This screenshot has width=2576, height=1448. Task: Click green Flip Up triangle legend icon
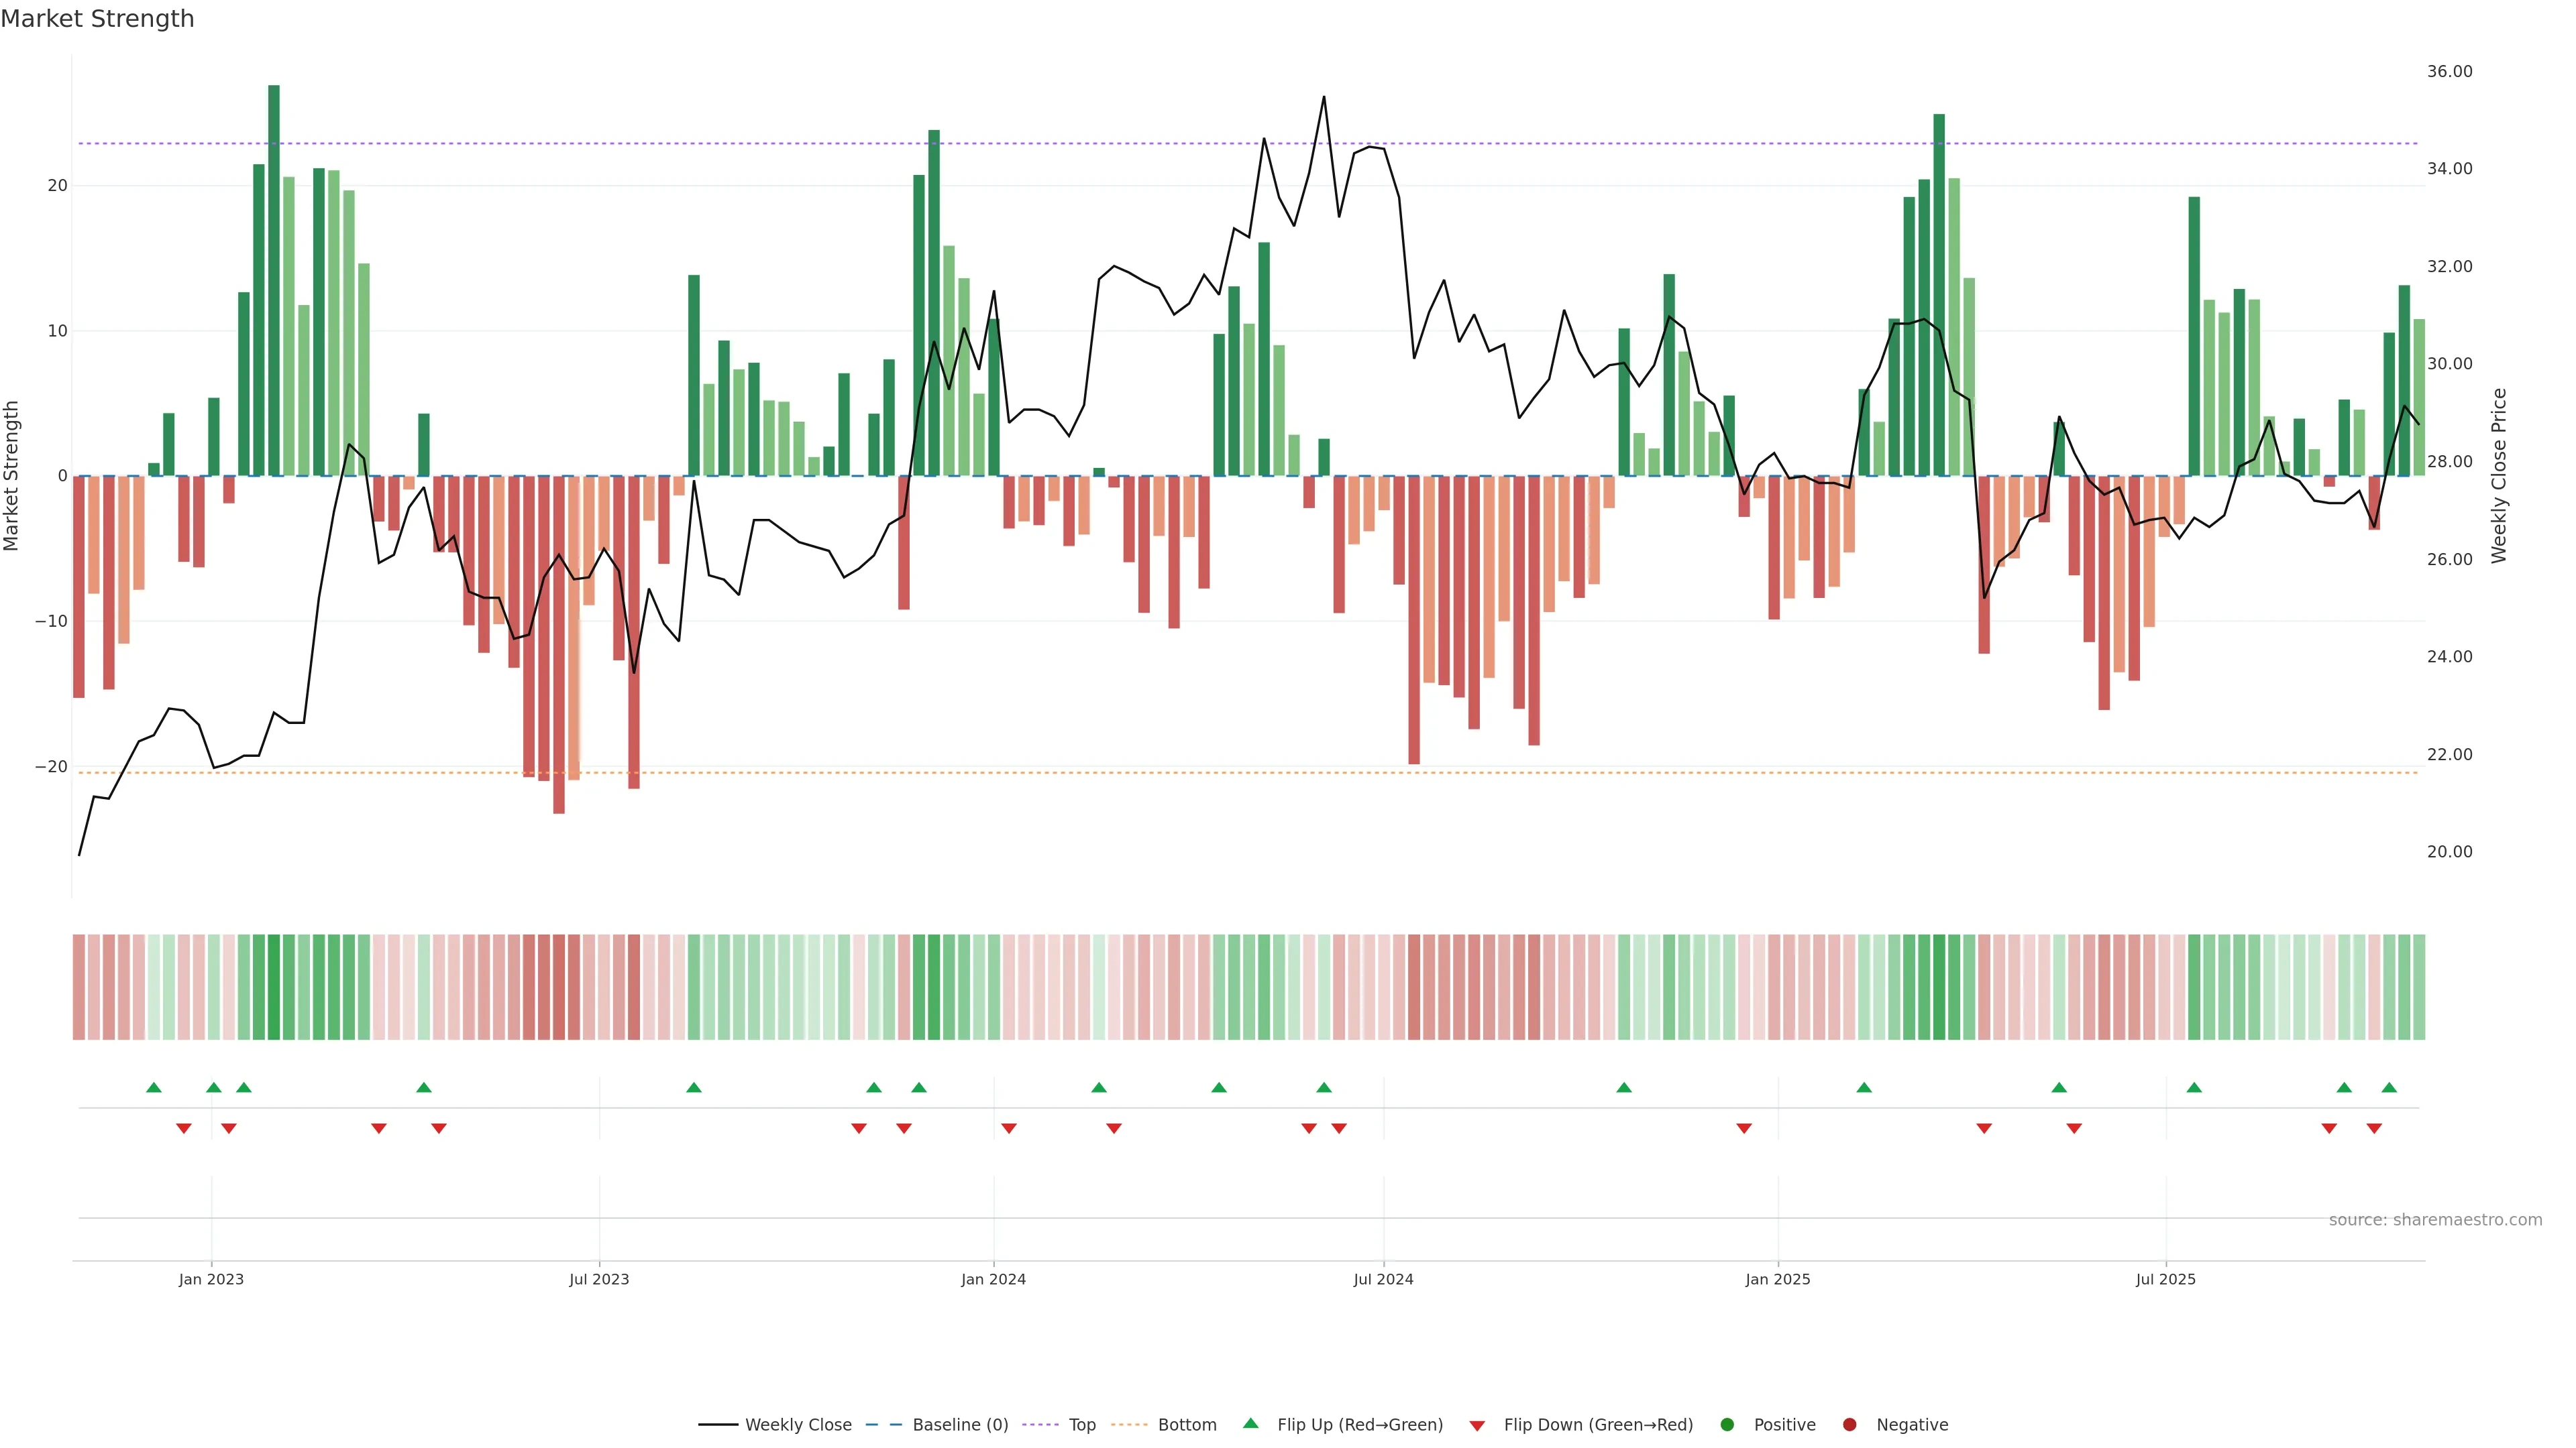point(1250,1424)
